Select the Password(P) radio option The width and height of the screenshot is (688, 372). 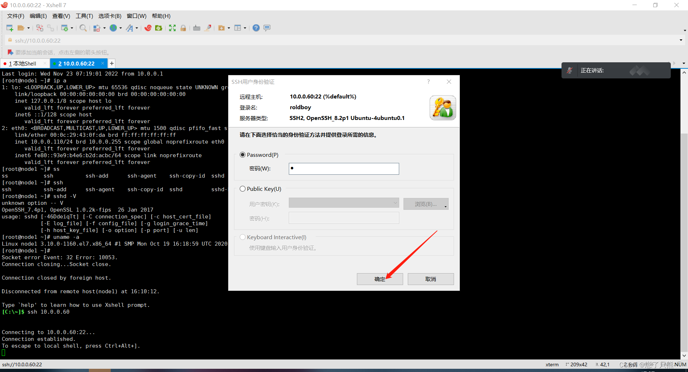pos(243,155)
